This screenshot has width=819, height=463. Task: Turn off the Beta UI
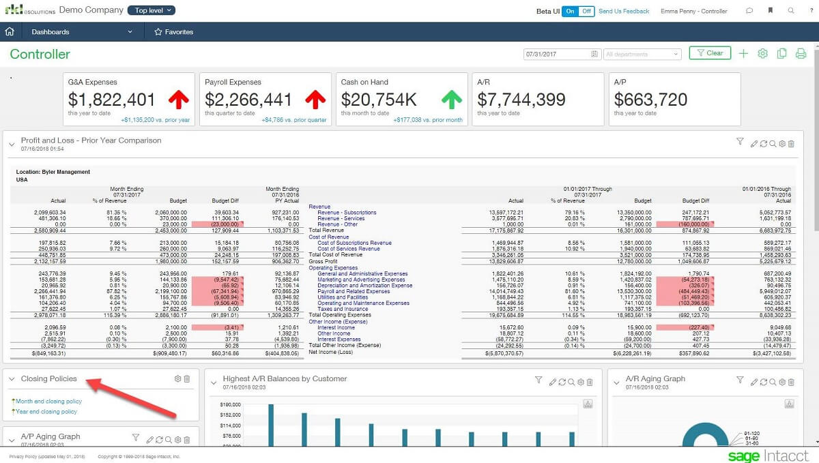tap(584, 12)
